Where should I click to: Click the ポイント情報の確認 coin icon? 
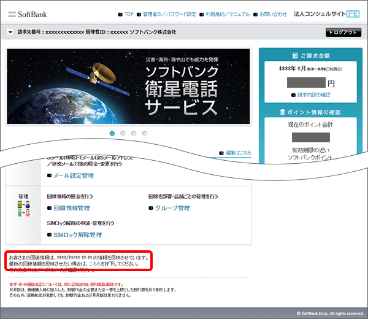(283, 112)
